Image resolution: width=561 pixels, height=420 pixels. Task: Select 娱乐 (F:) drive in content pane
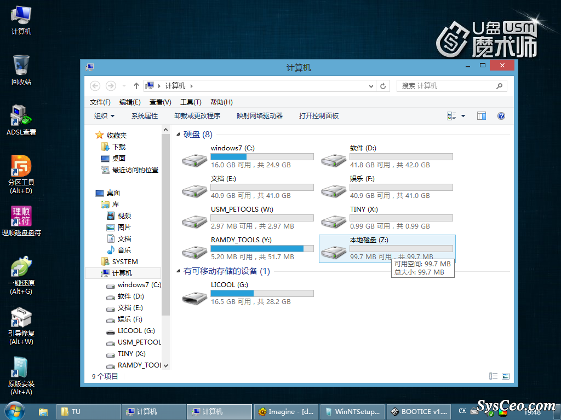coord(387,187)
